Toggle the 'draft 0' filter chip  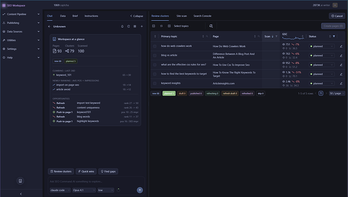click(x=182, y=93)
